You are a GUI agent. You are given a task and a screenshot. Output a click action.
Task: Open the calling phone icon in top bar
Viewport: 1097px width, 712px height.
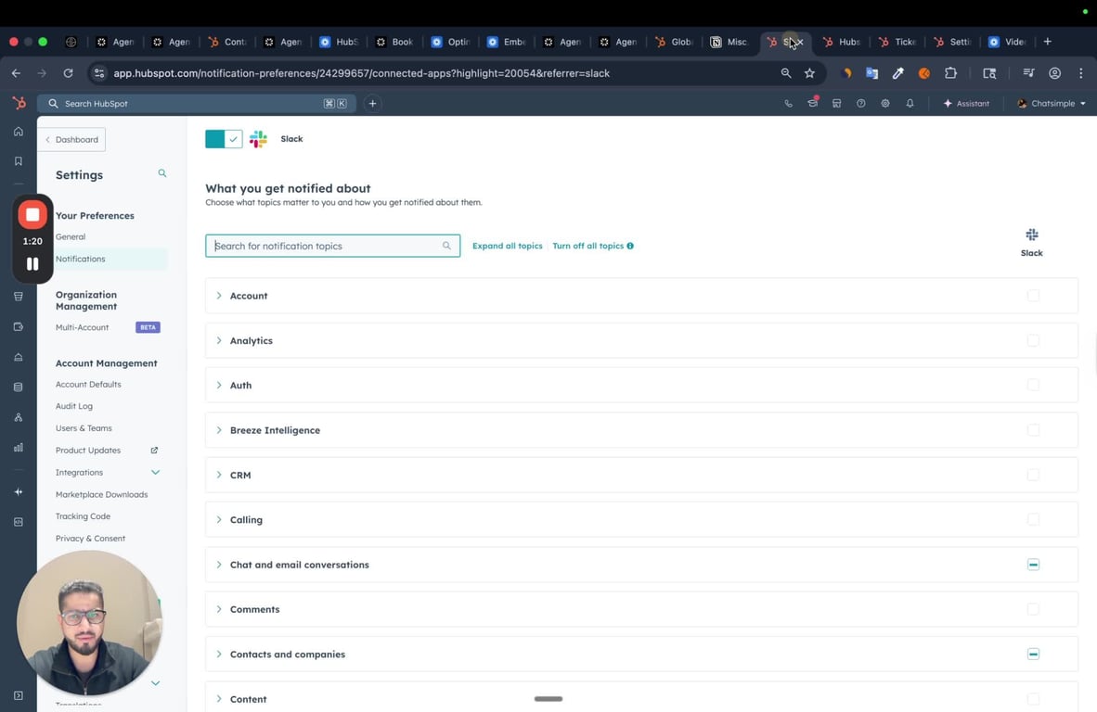pos(789,104)
